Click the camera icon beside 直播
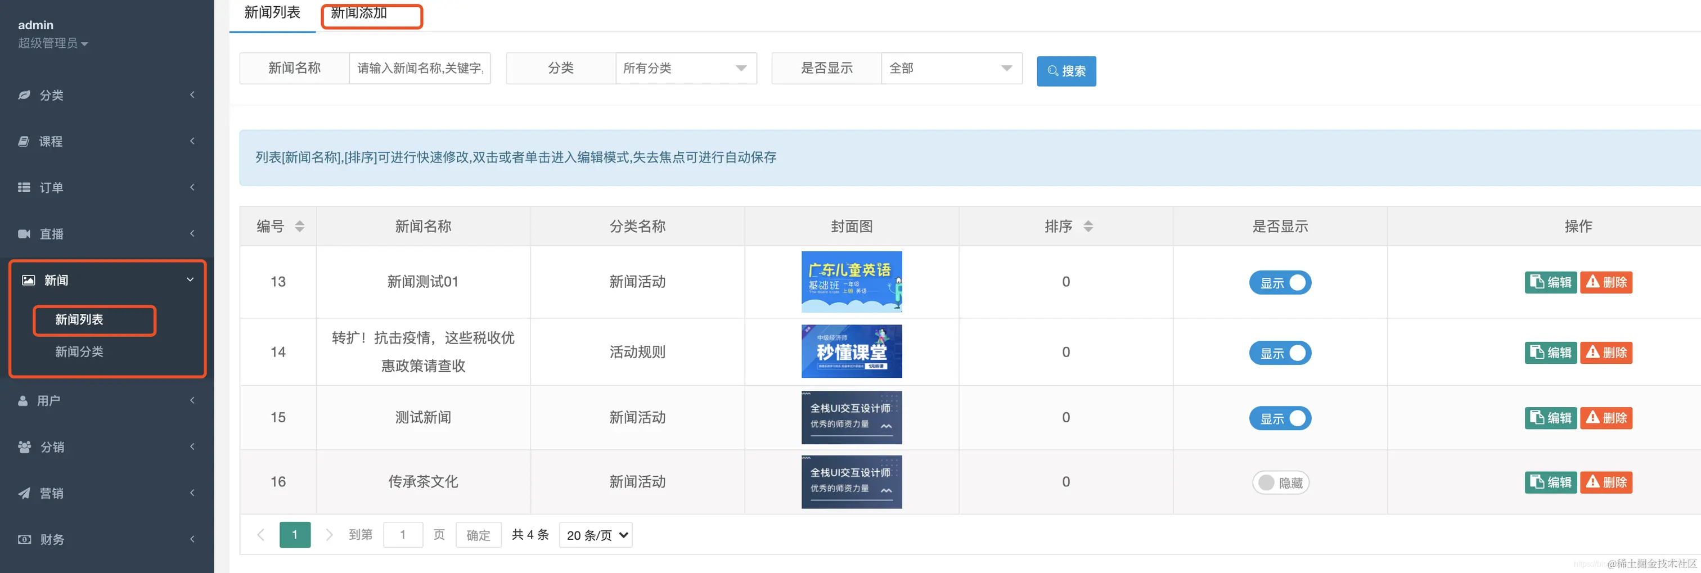The width and height of the screenshot is (1701, 573). (24, 234)
